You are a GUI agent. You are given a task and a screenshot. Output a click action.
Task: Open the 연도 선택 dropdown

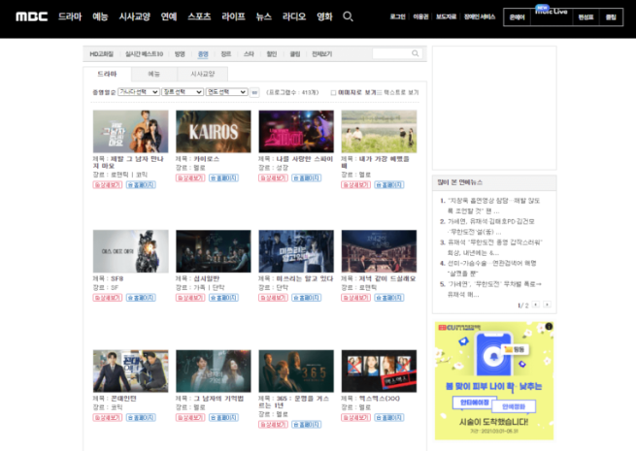[227, 92]
